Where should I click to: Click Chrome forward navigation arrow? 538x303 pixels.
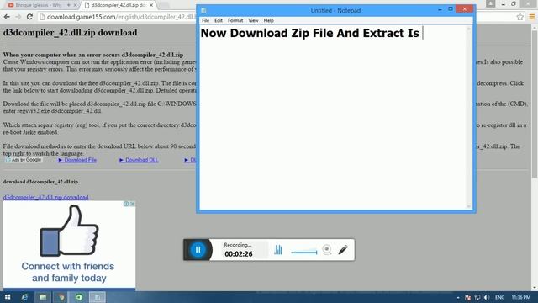click(x=18, y=17)
